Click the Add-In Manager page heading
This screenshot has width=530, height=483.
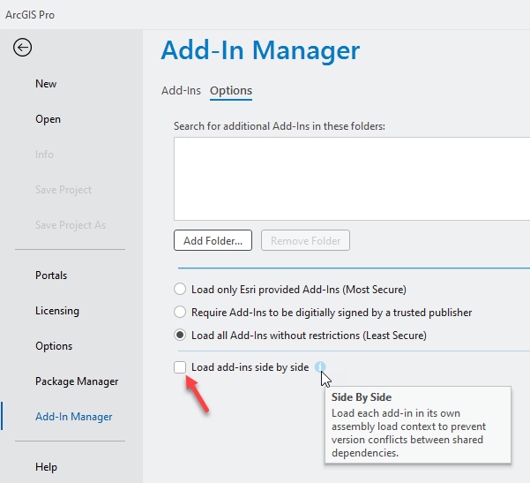pos(260,50)
